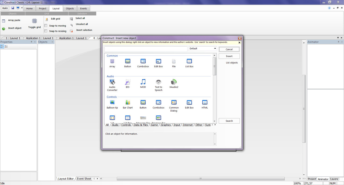Viewport: 344px width, 185px height.
Task: Expand more category tabs arrow
Action: pos(215,125)
